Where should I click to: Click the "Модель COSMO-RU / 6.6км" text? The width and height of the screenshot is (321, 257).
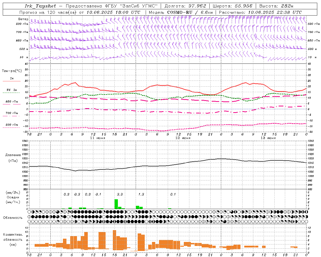181,12
